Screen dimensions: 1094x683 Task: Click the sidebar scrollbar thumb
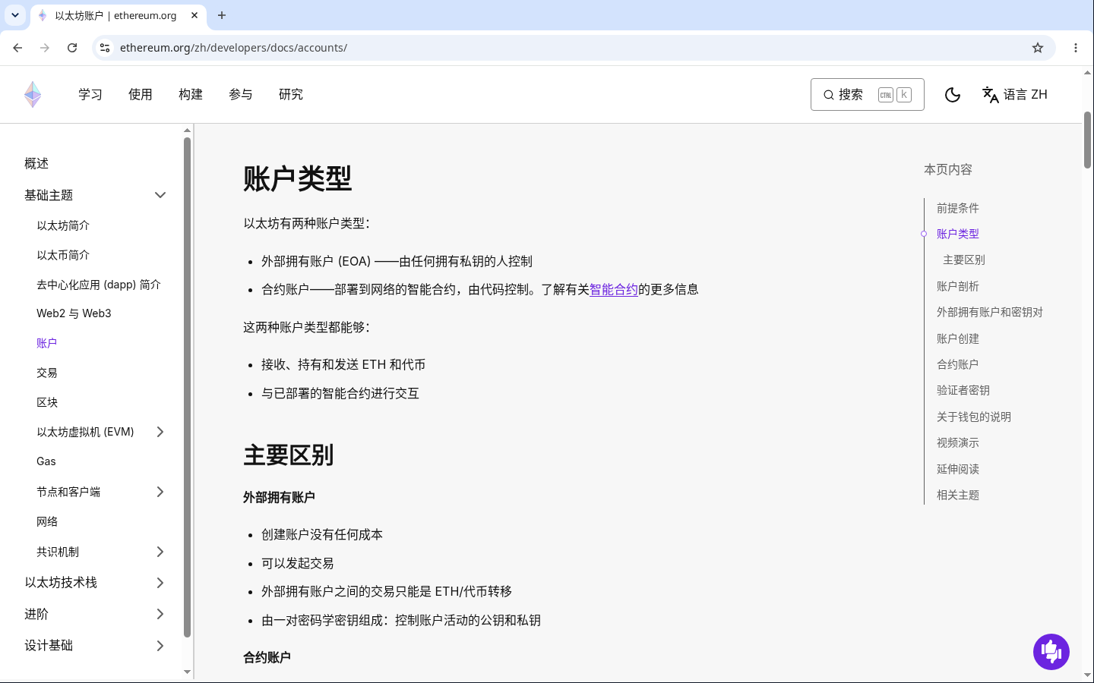point(187,387)
